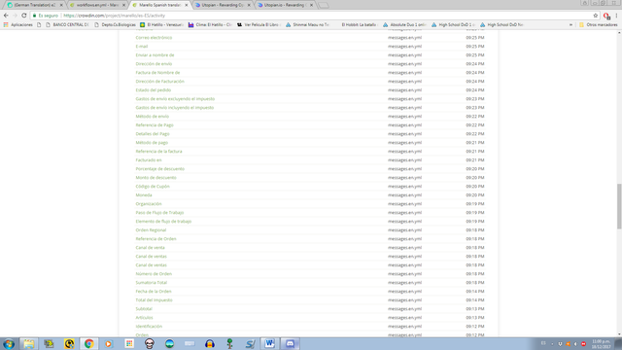This screenshot has width=622, height=350.
Task: Go back with the browser back arrow
Action: tap(6, 16)
